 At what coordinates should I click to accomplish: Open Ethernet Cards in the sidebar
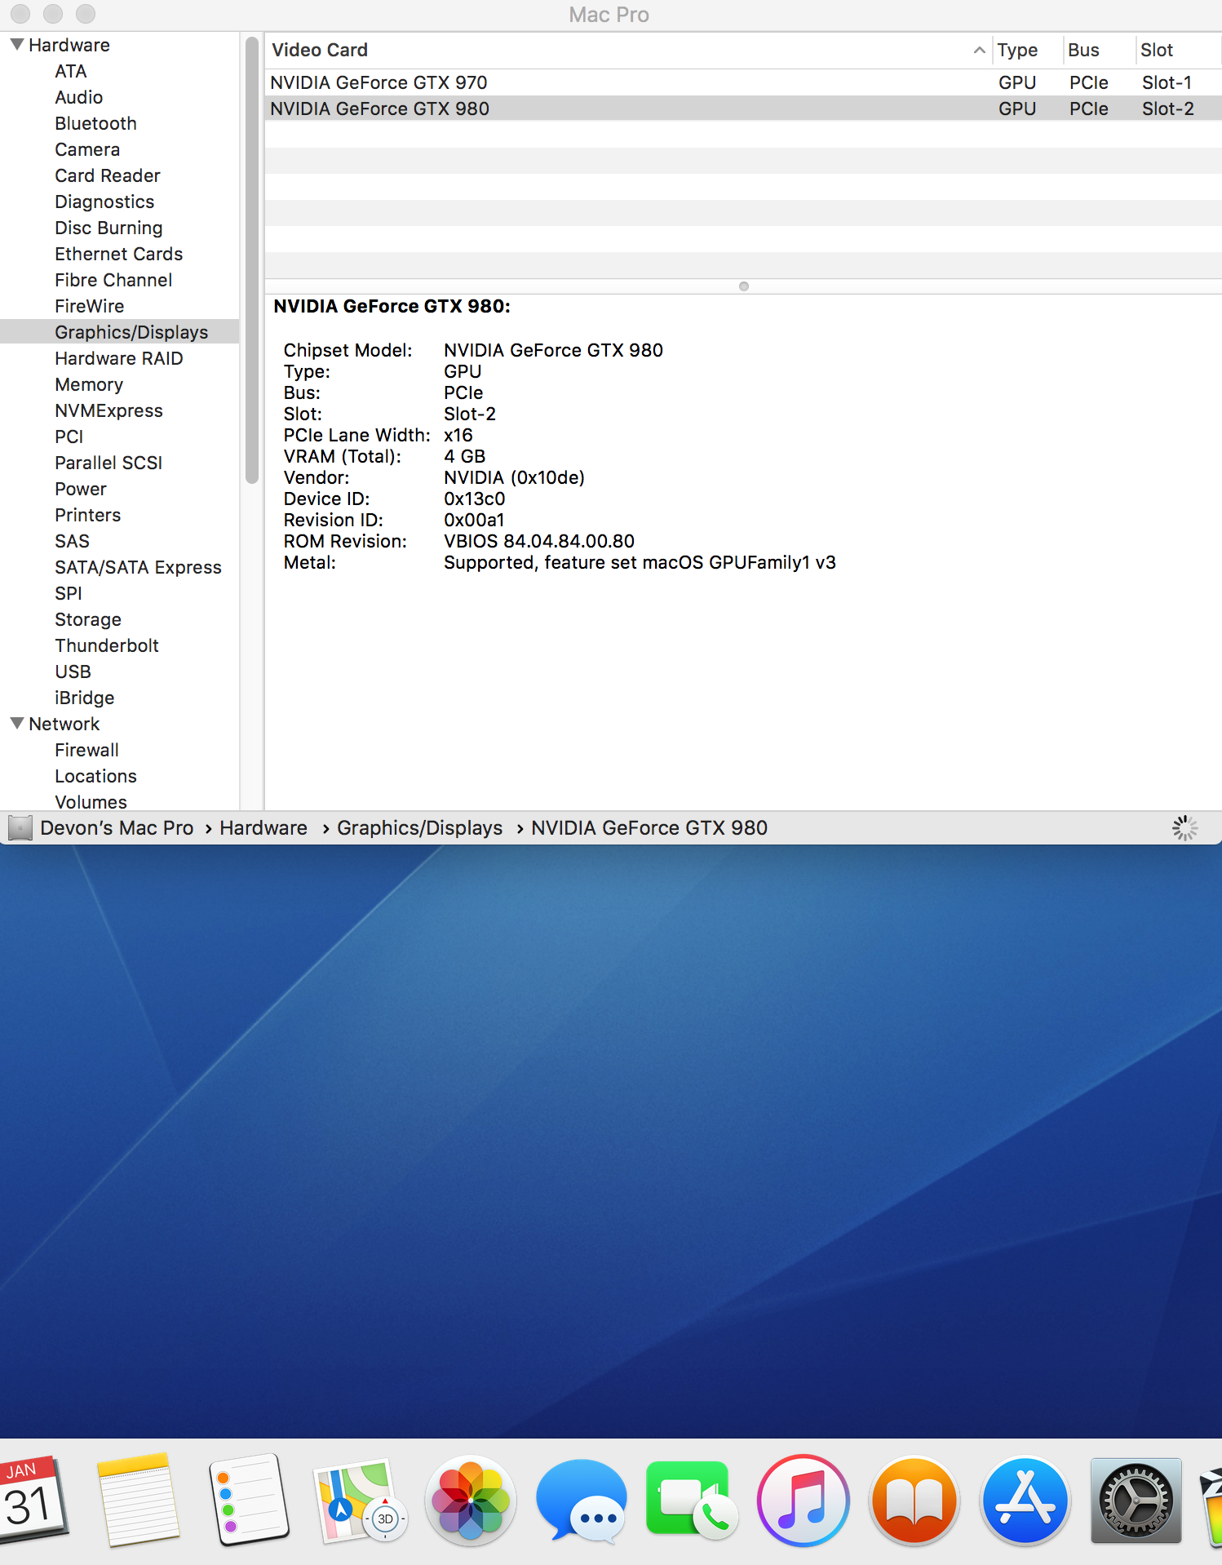pyautogui.click(x=118, y=254)
